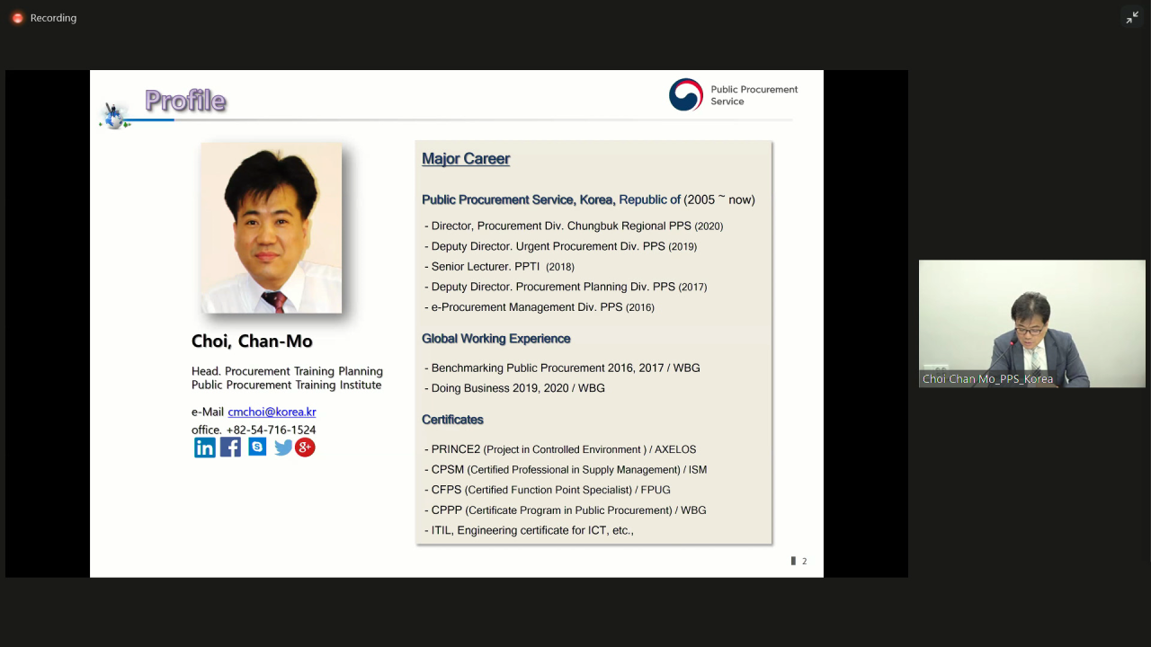Click the CPSM certificate line
The width and height of the screenshot is (1151, 647).
tap(566, 469)
